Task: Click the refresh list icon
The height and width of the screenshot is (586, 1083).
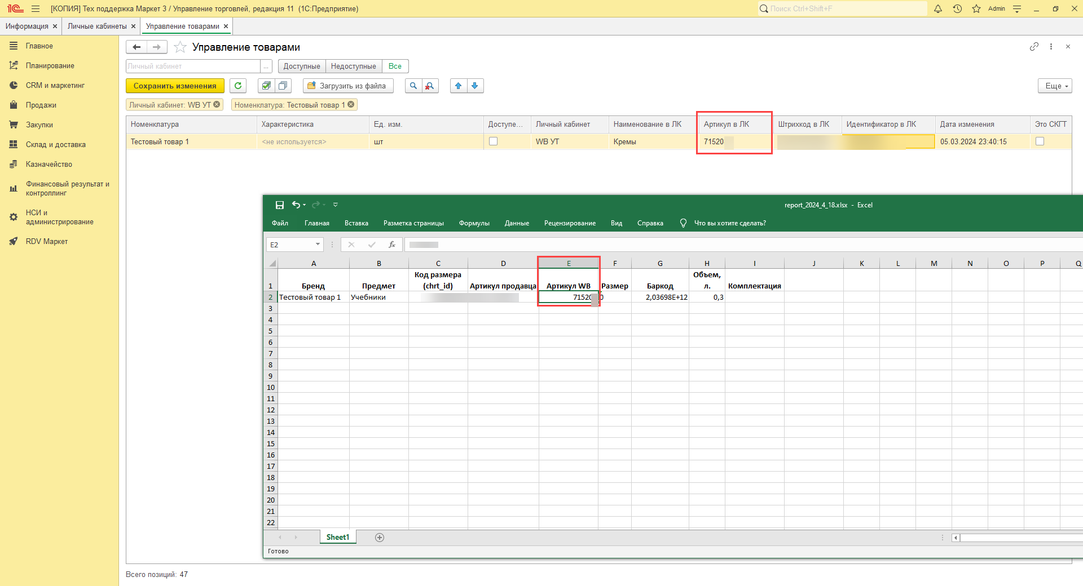Action: click(238, 86)
